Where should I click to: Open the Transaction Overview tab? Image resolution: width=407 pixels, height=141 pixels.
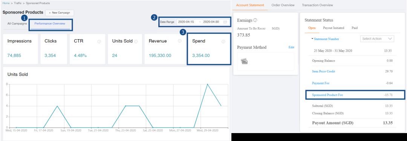pyautogui.click(x=317, y=5)
